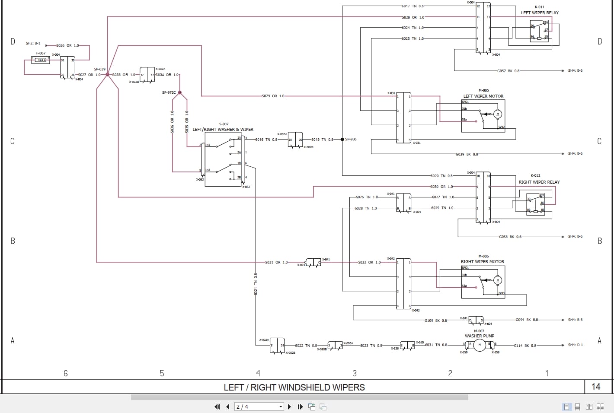Go to the next page
This screenshot has width=614, height=413.
tap(289, 407)
